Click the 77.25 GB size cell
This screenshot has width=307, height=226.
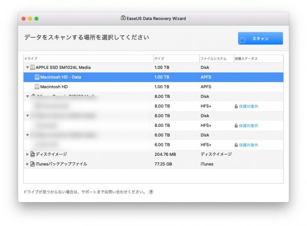click(163, 164)
